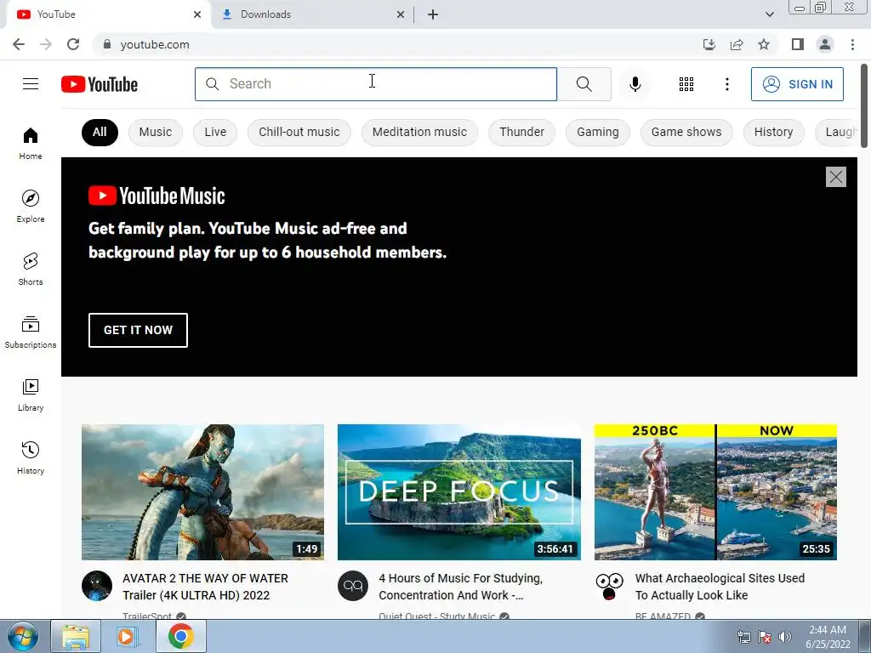Screen dimensions: 871x653
Task: Bookmark this page with the star icon
Action: point(764,44)
